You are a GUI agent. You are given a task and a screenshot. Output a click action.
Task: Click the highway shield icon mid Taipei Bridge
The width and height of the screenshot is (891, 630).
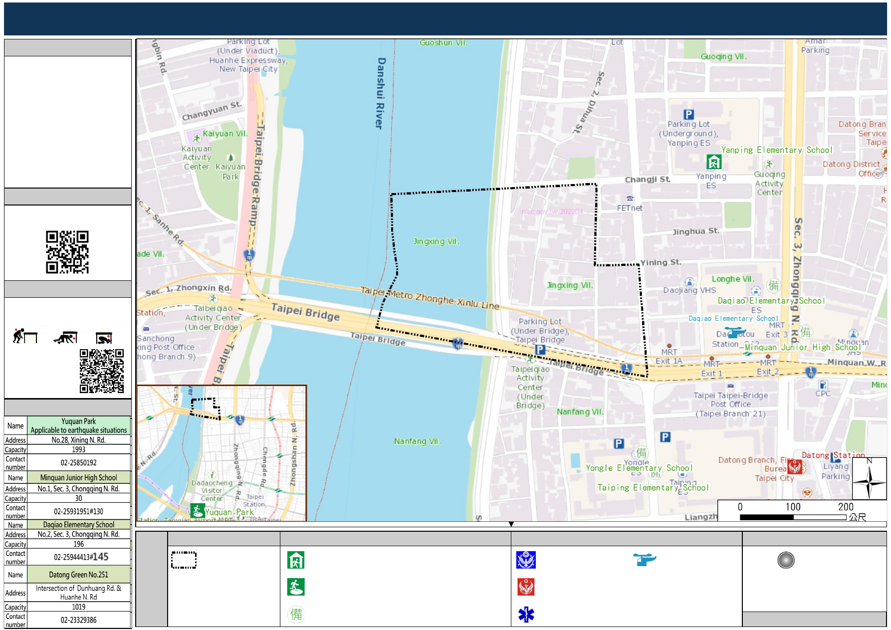pos(458,343)
